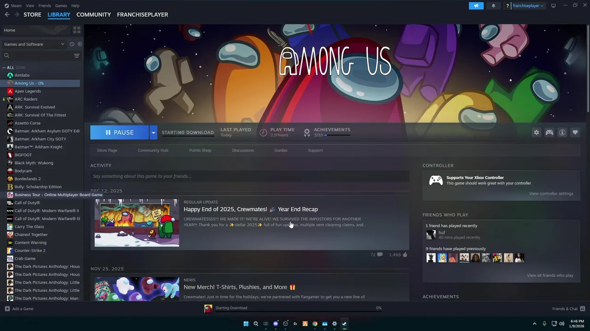Image resolution: width=590 pixels, height=331 pixels.
Task: Open the notifications bell
Action: 493,6
